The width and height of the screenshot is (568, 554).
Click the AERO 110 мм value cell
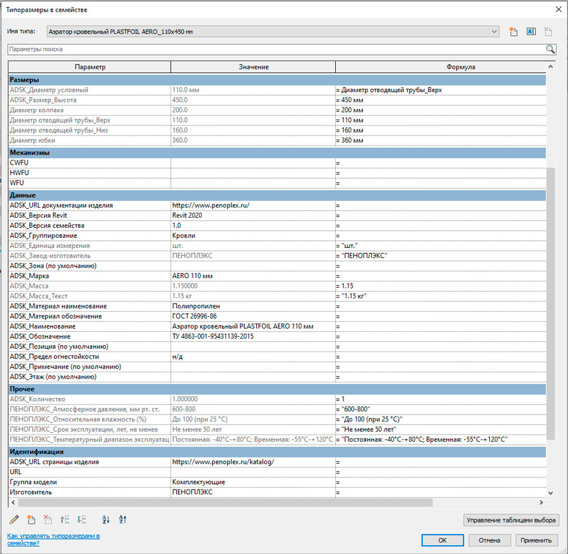click(253, 276)
